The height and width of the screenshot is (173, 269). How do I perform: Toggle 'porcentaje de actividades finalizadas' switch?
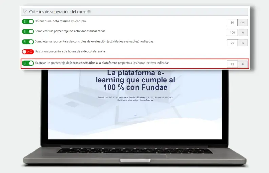pos(28,31)
